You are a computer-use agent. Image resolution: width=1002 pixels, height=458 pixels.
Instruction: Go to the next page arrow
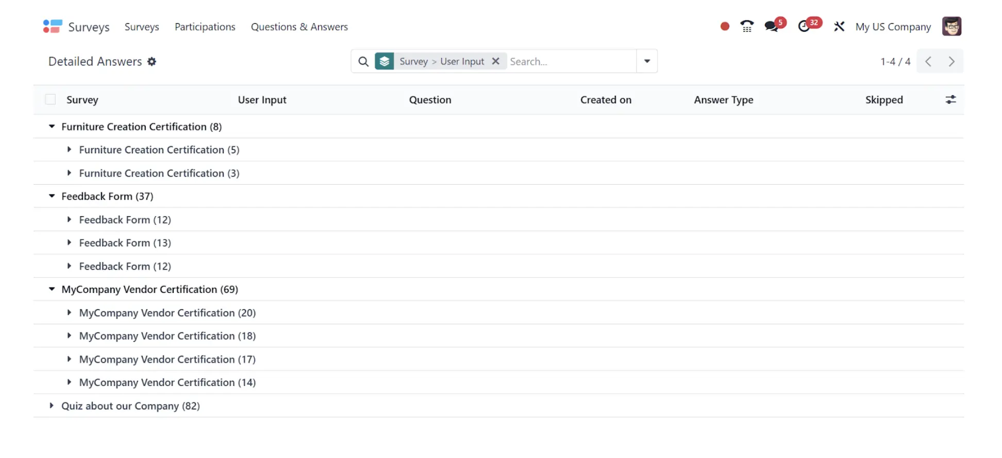[x=951, y=61]
